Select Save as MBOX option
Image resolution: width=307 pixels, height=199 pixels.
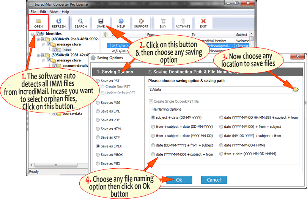(98, 155)
